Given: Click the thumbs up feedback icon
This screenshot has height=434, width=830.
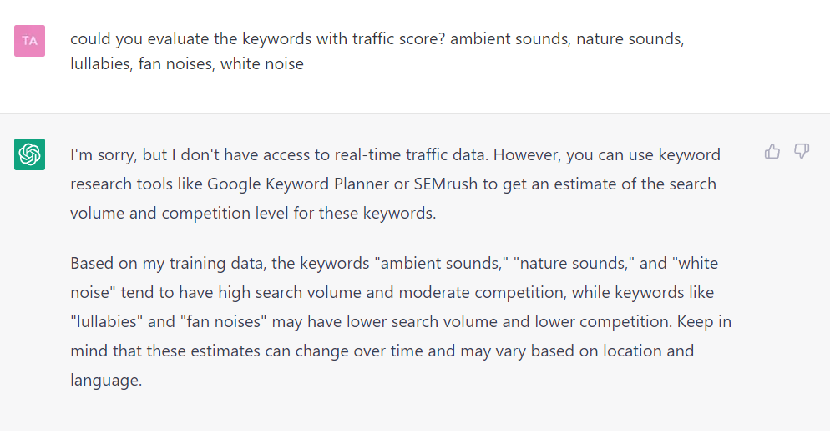Looking at the screenshot, I should (772, 151).
